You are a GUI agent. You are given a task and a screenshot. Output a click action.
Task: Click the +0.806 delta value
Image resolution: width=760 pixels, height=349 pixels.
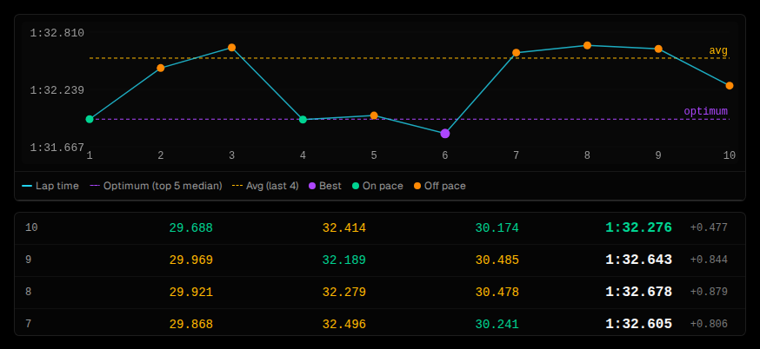pos(709,324)
